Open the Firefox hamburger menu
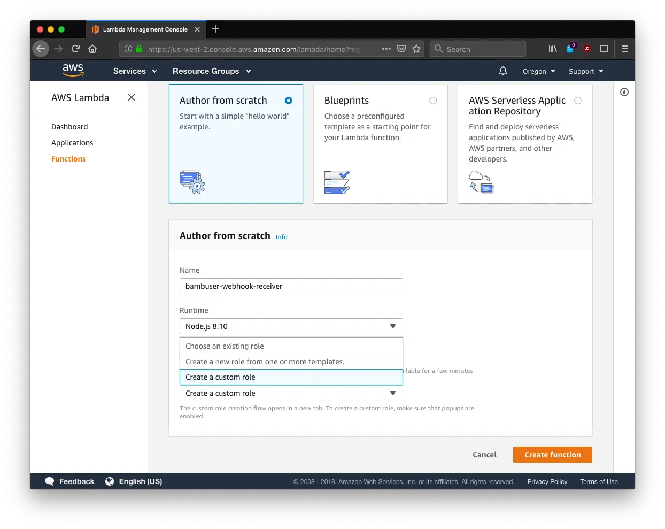665x529 pixels. pos(624,49)
